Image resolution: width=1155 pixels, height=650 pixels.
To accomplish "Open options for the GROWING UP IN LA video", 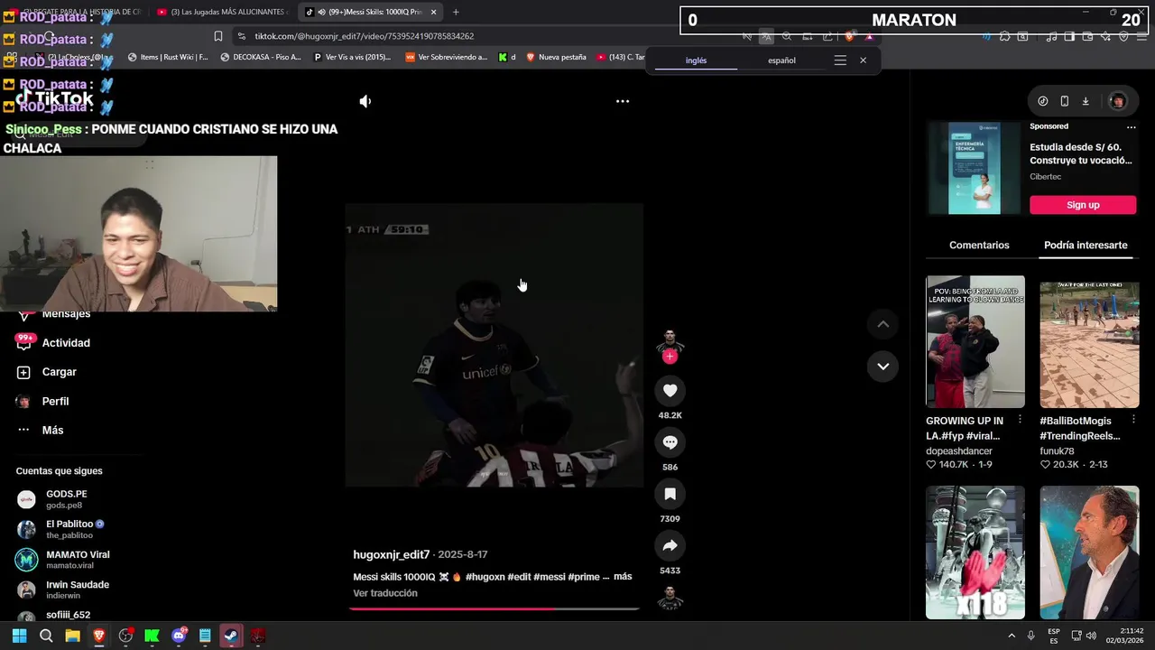I will tap(1020, 420).
